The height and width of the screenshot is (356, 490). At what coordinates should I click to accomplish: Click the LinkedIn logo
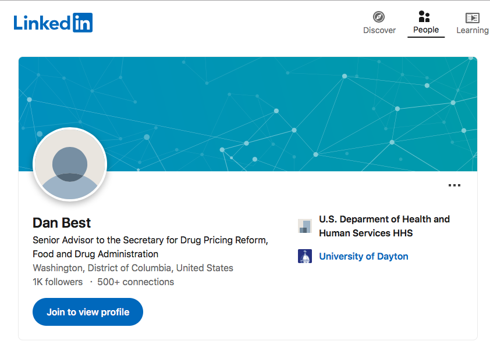[x=53, y=23]
